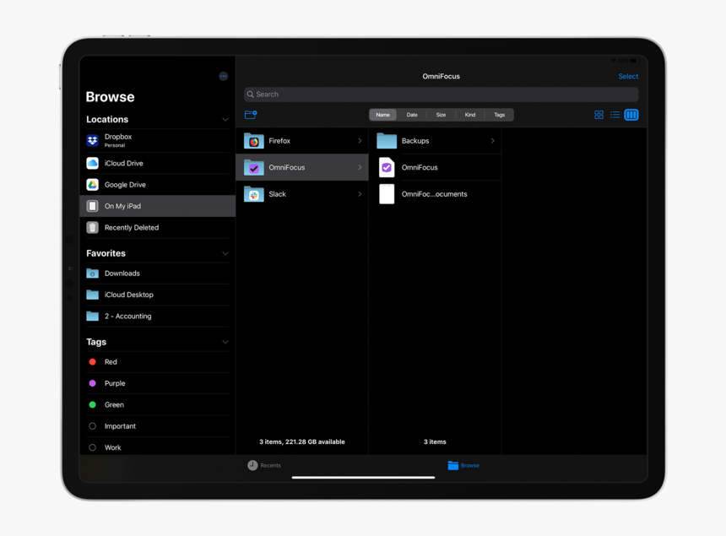Collapse the Tags section
Viewport: 726px width, 536px height.
[225, 342]
